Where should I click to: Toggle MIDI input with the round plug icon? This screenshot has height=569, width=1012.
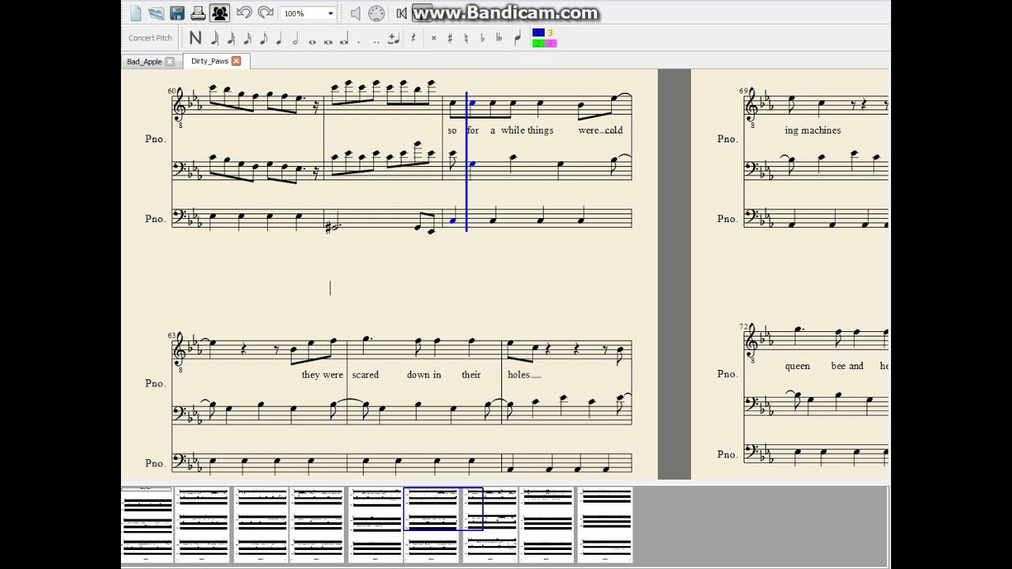(x=376, y=13)
